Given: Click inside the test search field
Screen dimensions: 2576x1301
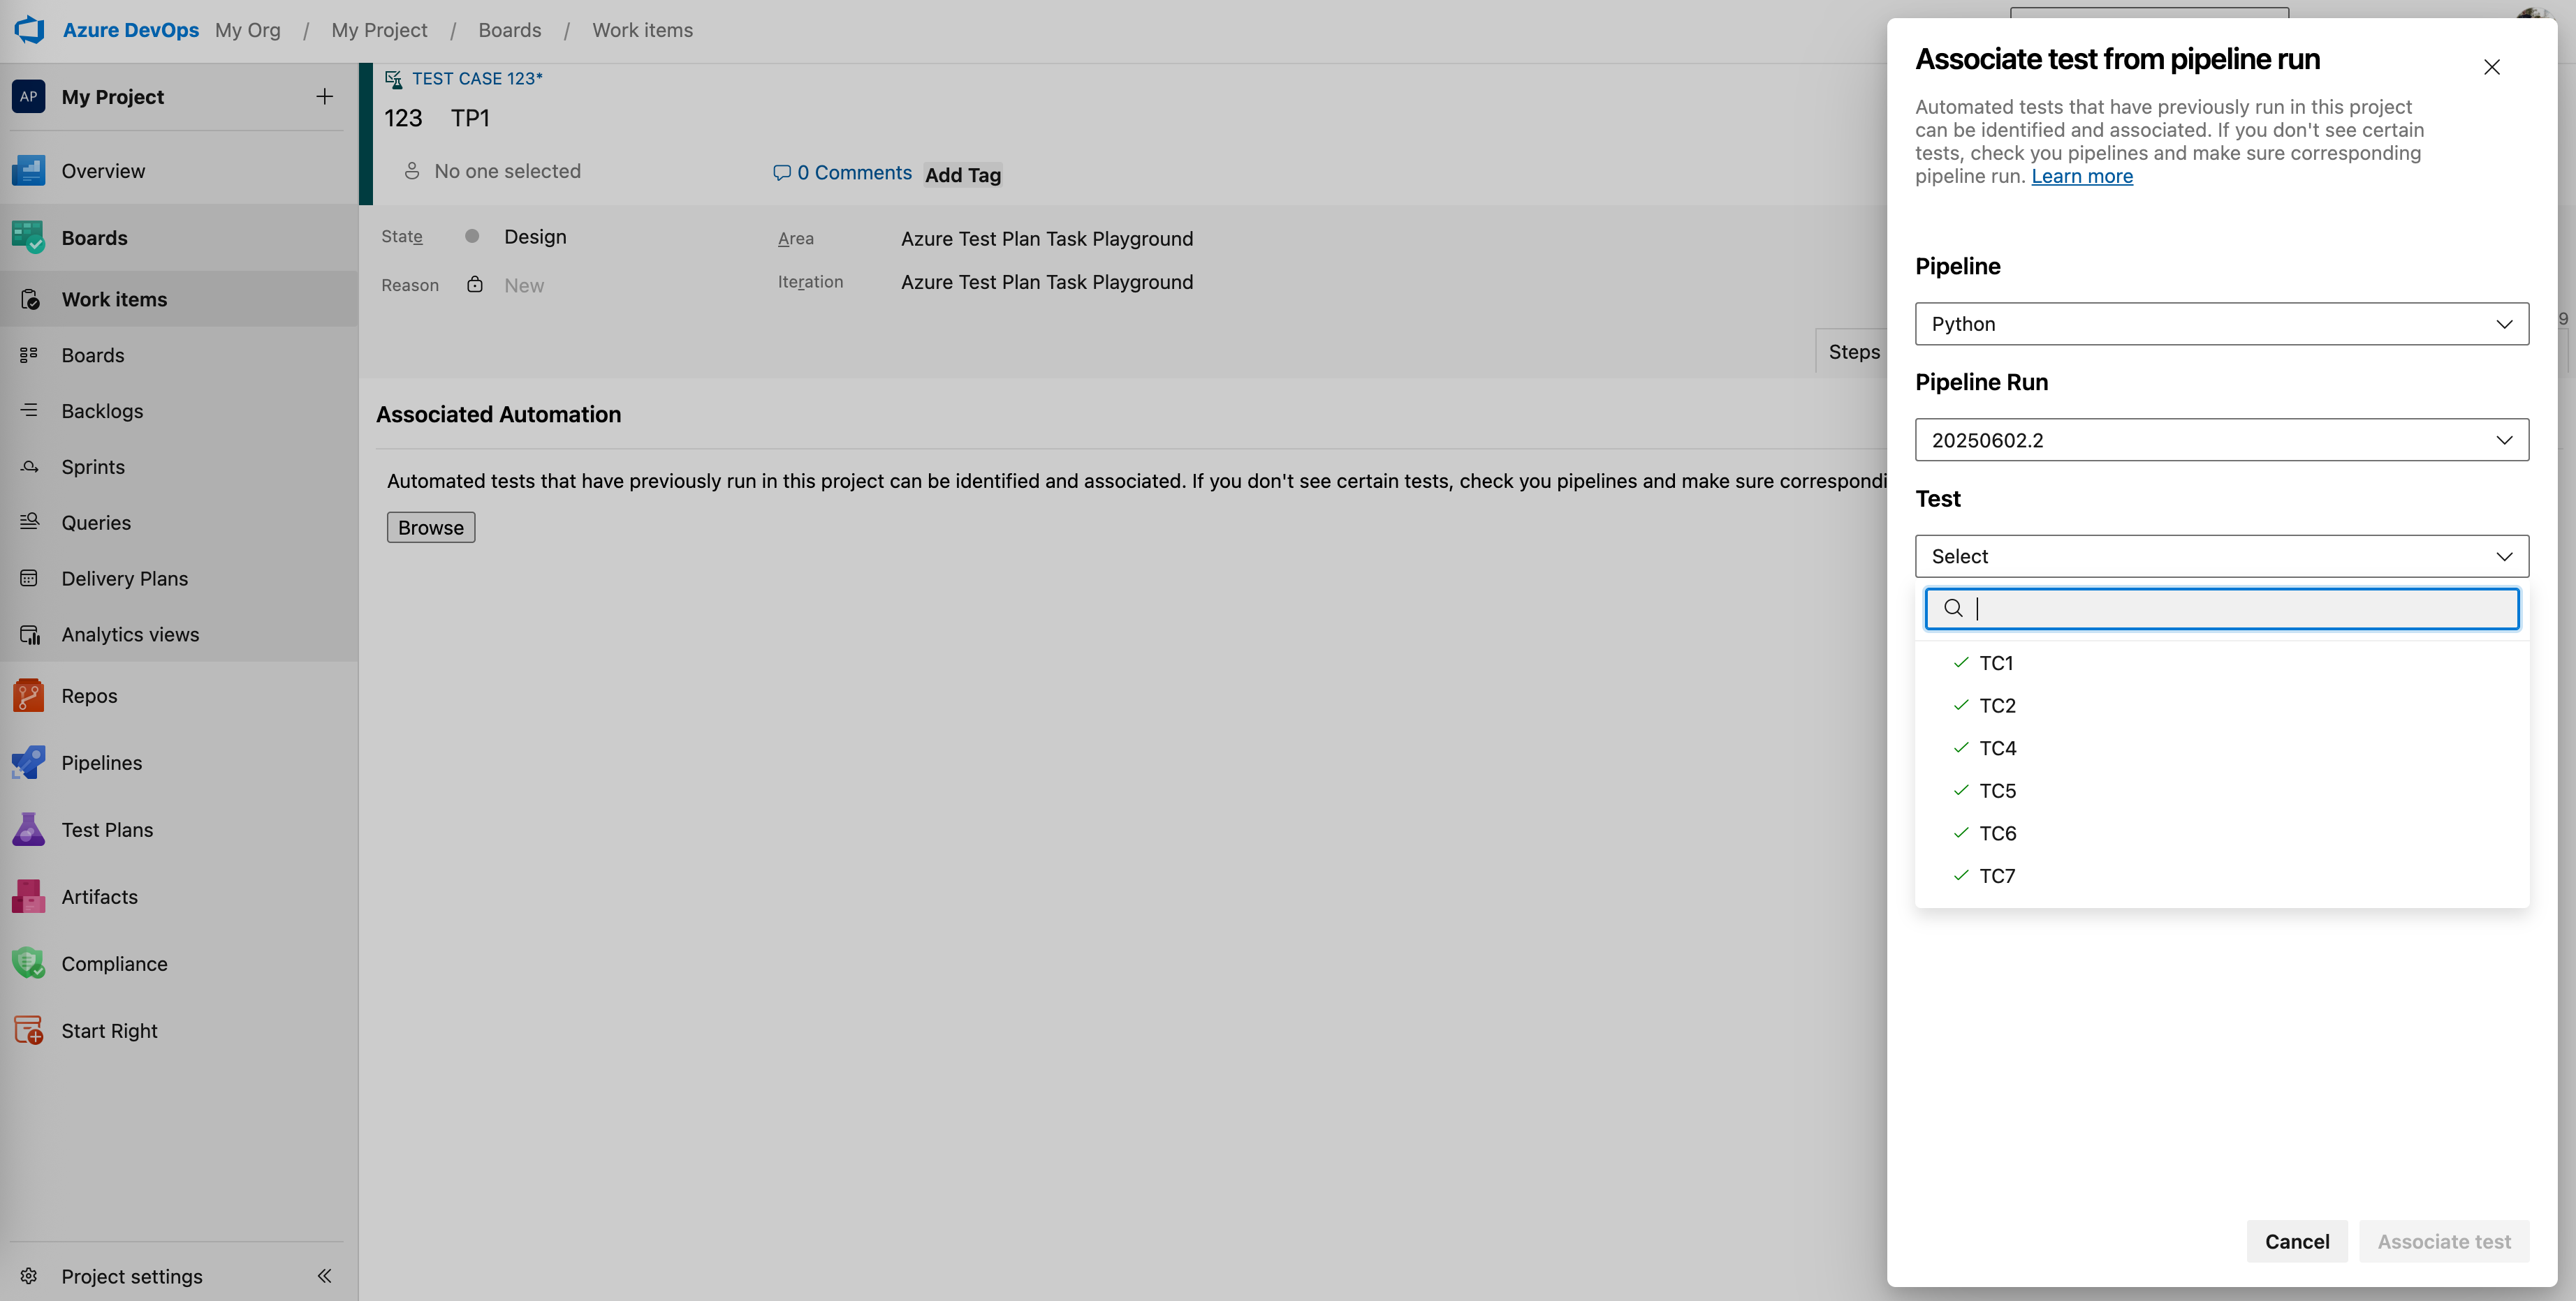Looking at the screenshot, I should [2221, 609].
